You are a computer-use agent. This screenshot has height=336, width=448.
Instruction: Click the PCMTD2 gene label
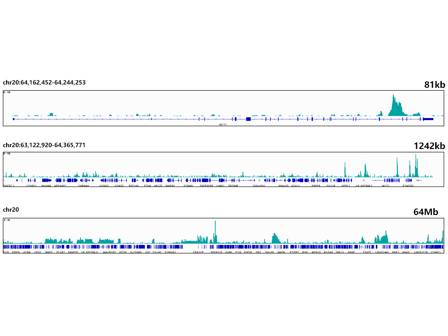[408, 186]
